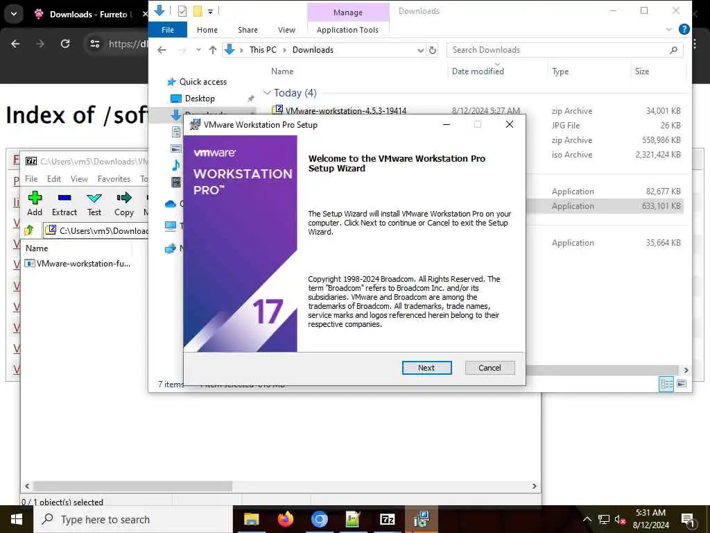The height and width of the screenshot is (533, 710).
Task: Cancel the VMware Workstation Pro setup
Action: click(490, 368)
